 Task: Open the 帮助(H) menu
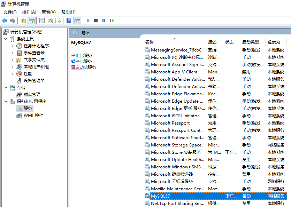(x=68, y=12)
